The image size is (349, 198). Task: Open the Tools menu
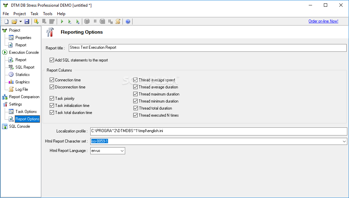point(48,14)
